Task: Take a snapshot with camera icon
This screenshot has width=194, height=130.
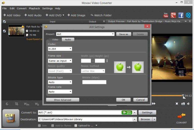Action: (183, 104)
